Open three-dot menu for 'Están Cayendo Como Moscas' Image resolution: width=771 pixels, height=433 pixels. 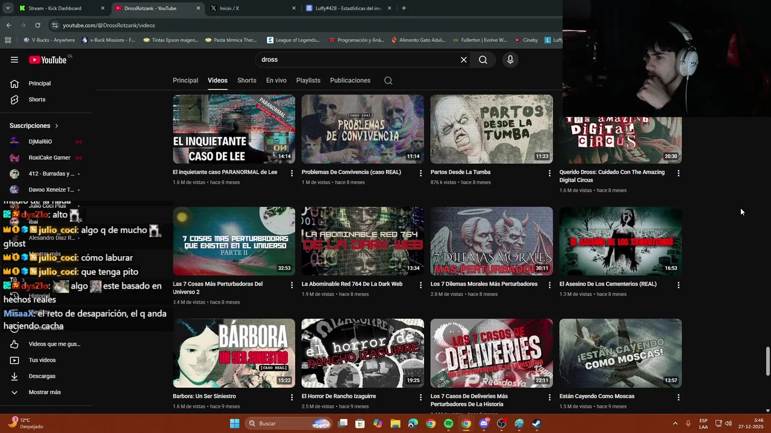coord(678,398)
